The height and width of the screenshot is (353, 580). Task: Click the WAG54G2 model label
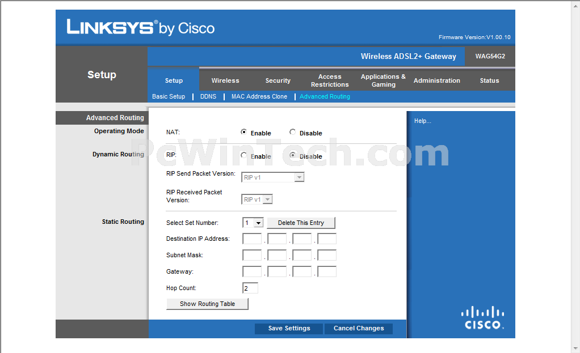(490, 56)
